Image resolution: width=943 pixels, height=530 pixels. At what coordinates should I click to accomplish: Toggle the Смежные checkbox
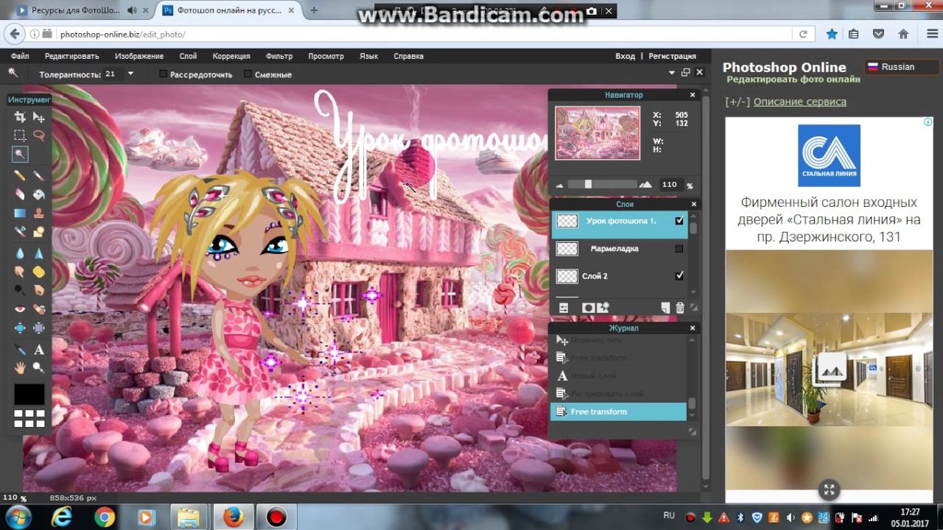pos(248,74)
